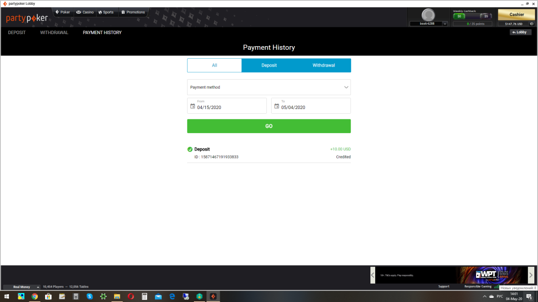Show next promo banner with right arrow

point(531,275)
